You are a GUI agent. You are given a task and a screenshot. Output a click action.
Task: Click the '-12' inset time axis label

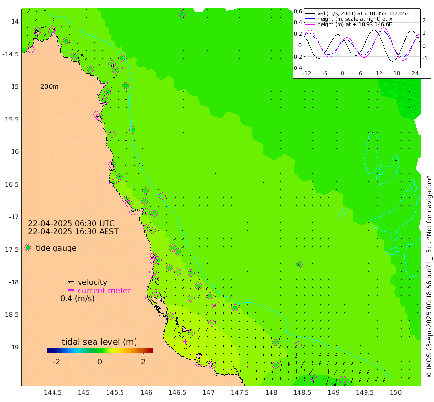(306, 73)
